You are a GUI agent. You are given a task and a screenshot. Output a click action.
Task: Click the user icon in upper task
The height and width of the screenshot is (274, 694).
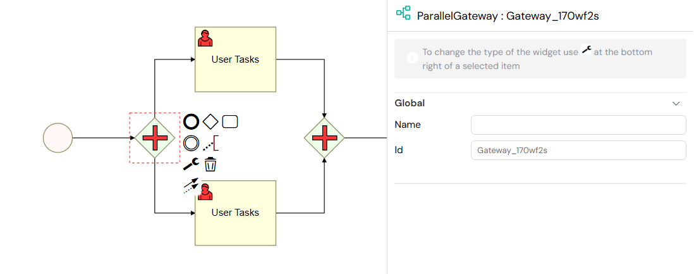click(x=205, y=39)
